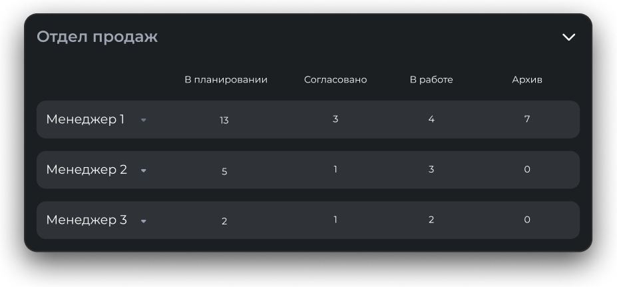Expand the Менеджер 1 dropdown arrow
Viewport: 617px width, 287px height.
[143, 121]
